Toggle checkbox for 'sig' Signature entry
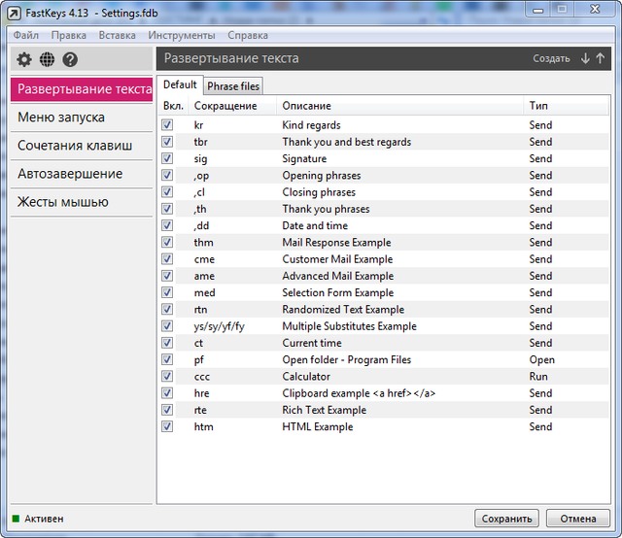The height and width of the screenshot is (538, 622). click(x=167, y=158)
